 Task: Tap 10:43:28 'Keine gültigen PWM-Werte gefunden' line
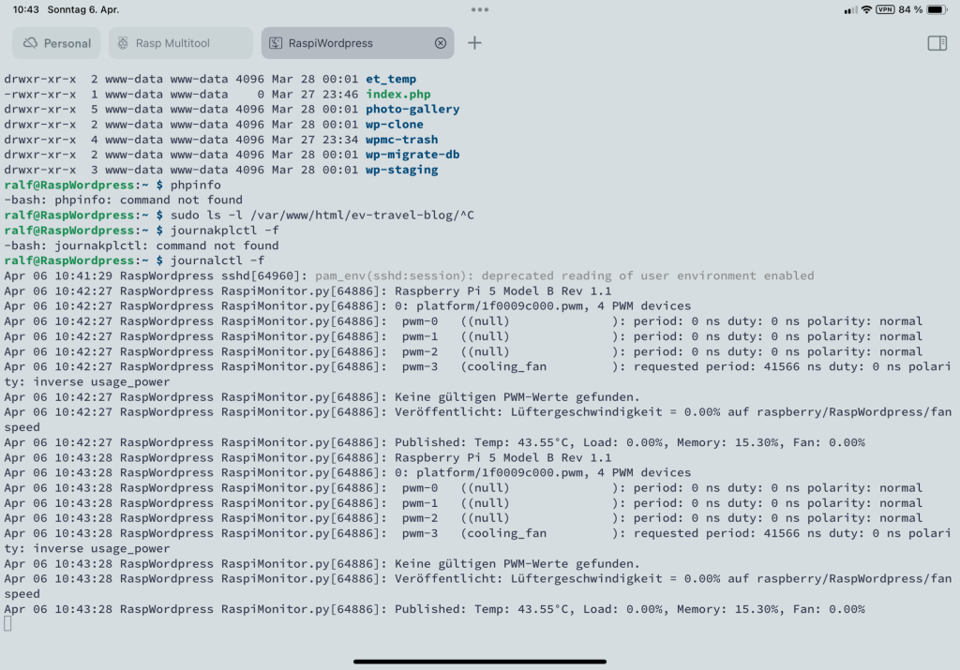coord(322,563)
